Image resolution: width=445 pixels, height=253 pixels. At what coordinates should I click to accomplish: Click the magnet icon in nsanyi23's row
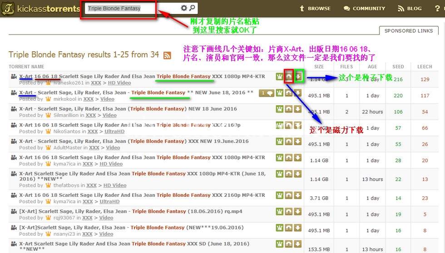coord(289,228)
